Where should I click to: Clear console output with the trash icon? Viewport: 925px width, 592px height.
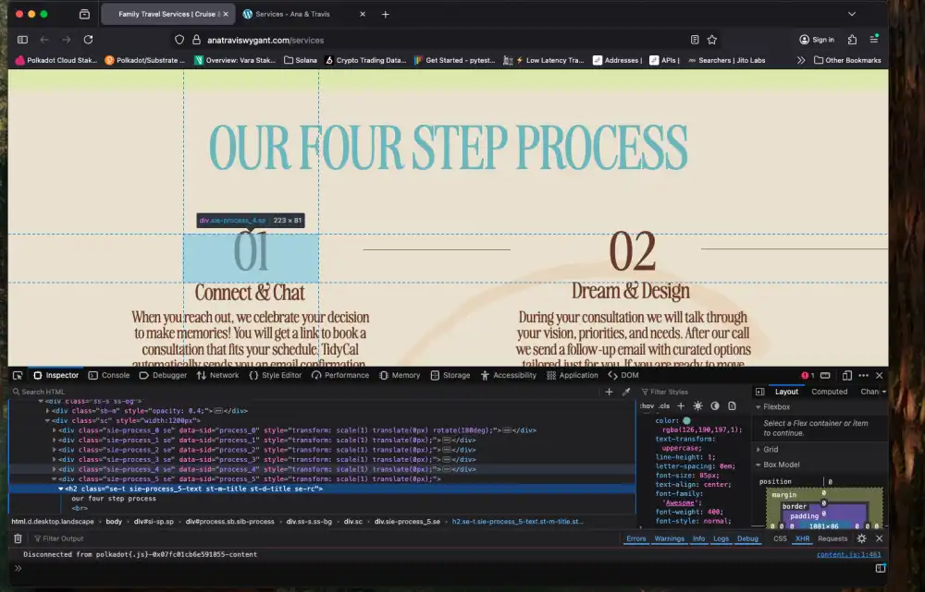(x=18, y=538)
